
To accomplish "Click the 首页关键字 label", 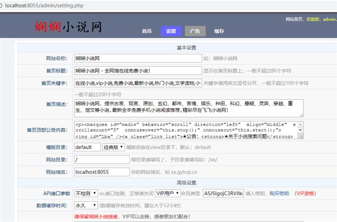I will click(54, 83).
